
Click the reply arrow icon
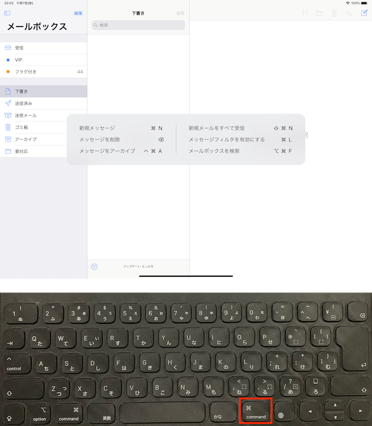tap(349, 13)
